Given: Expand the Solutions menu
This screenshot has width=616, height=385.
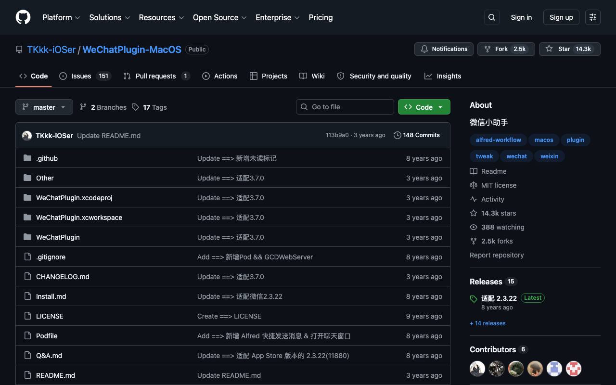Looking at the screenshot, I should coord(110,17).
